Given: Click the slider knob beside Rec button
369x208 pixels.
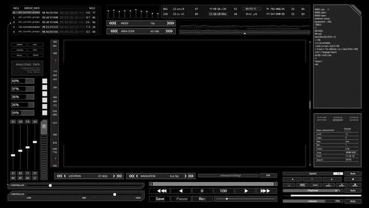Looking at the screenshot, I should coord(227,199).
